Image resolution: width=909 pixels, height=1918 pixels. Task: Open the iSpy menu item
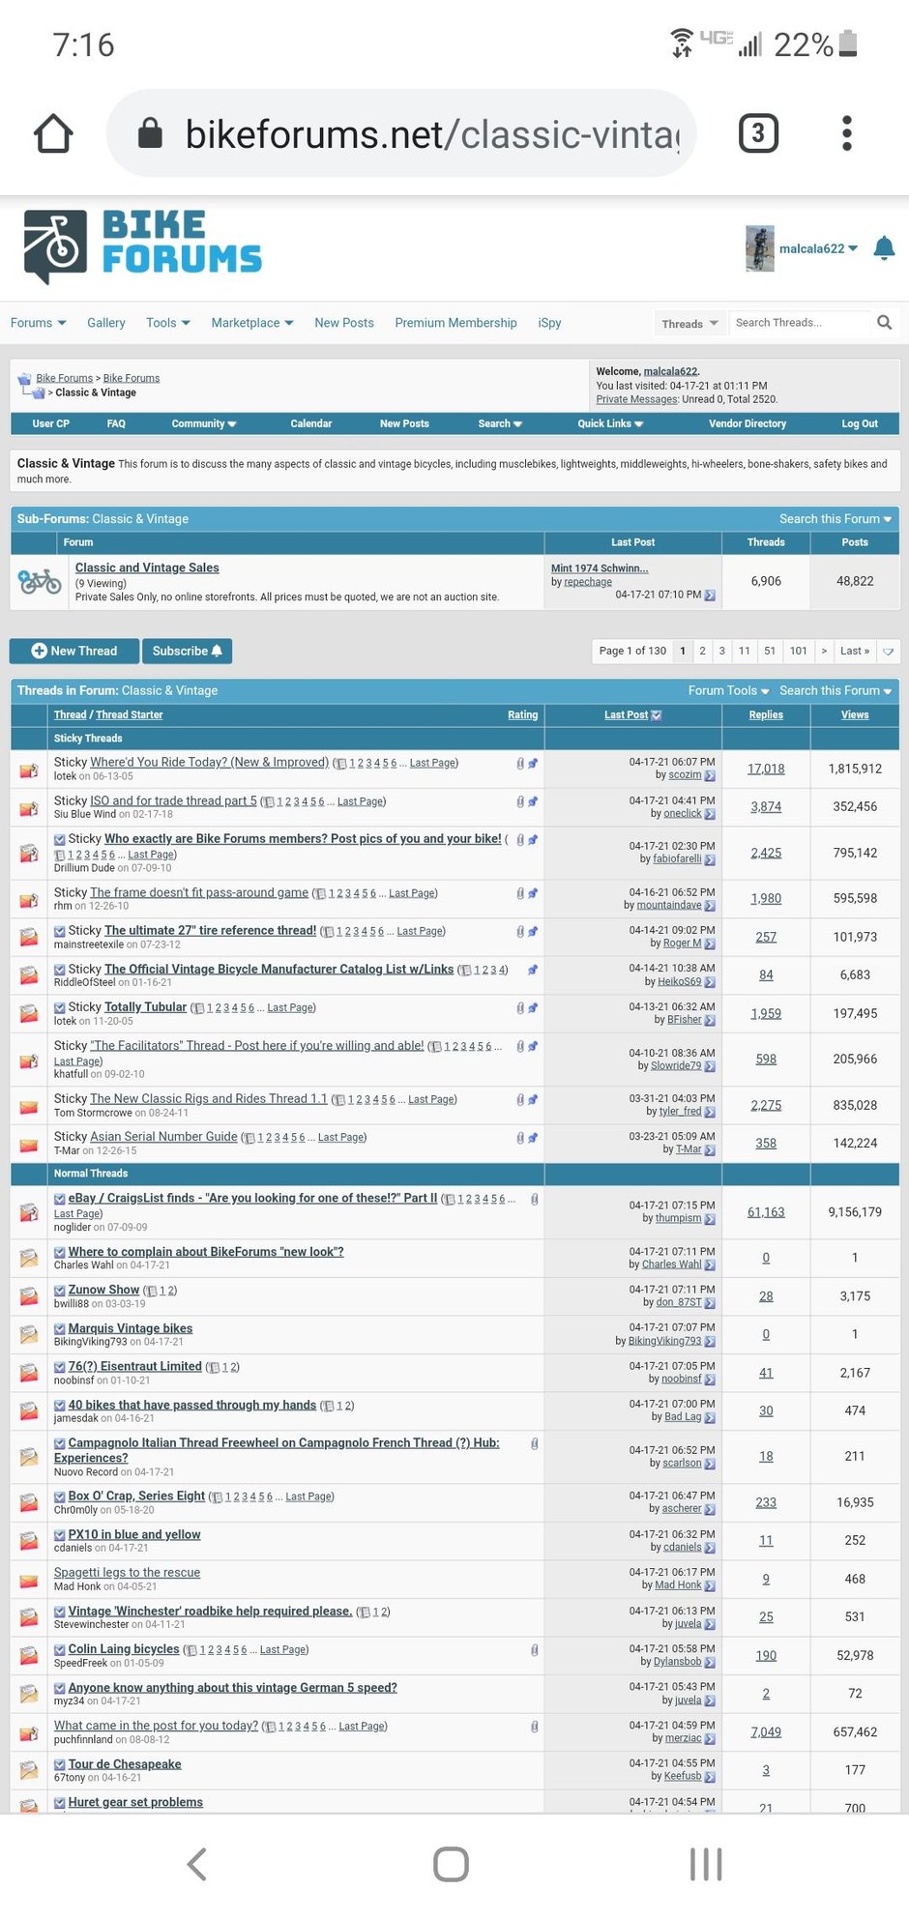(x=549, y=323)
